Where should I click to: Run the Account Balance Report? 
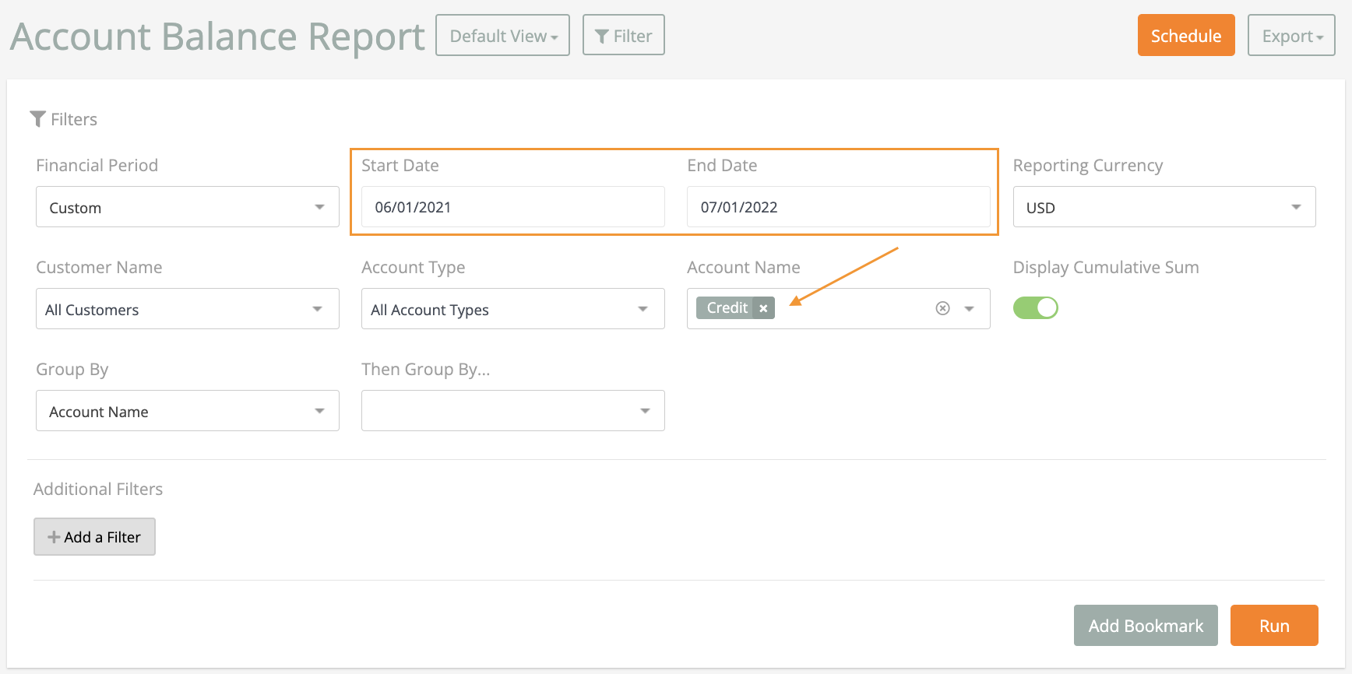coord(1274,626)
